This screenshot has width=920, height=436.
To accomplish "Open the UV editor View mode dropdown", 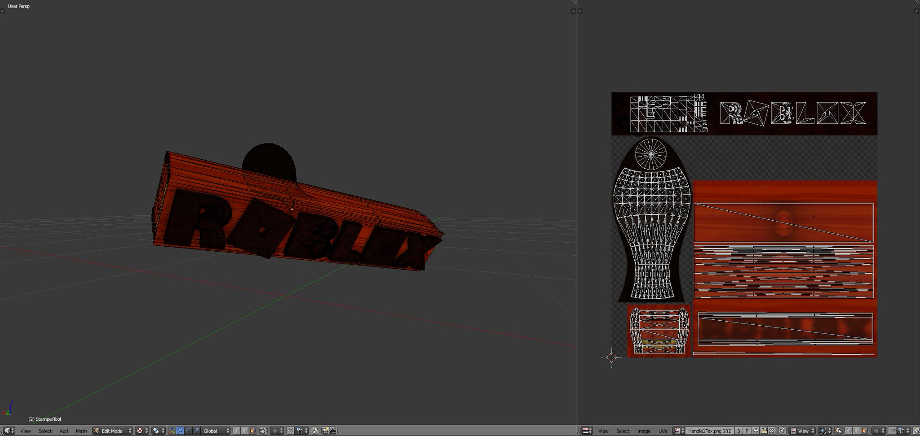I will (x=802, y=431).
